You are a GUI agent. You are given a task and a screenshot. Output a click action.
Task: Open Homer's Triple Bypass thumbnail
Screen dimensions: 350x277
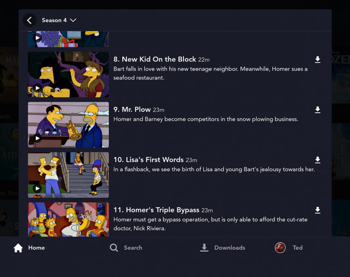[68, 220]
